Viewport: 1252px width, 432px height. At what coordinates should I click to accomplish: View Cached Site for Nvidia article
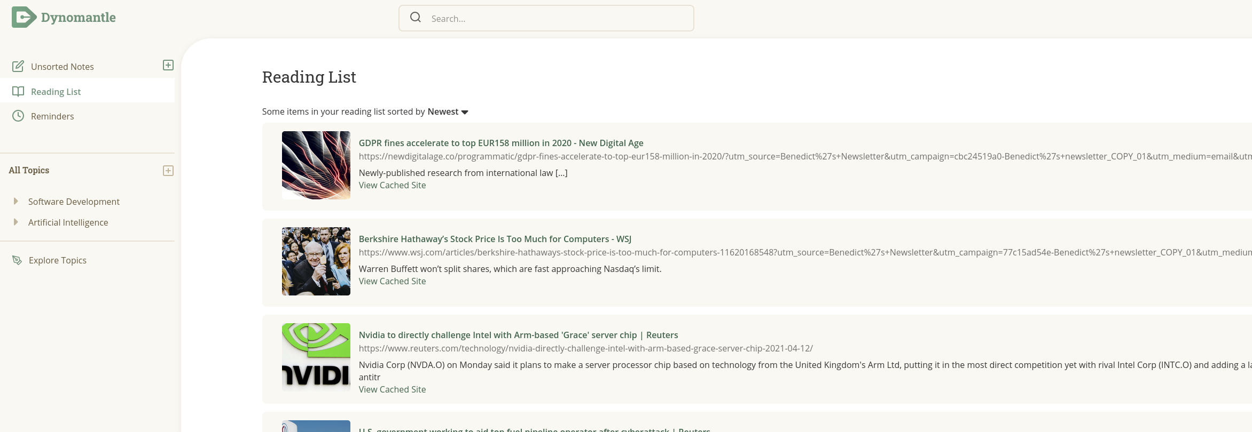tap(393, 389)
